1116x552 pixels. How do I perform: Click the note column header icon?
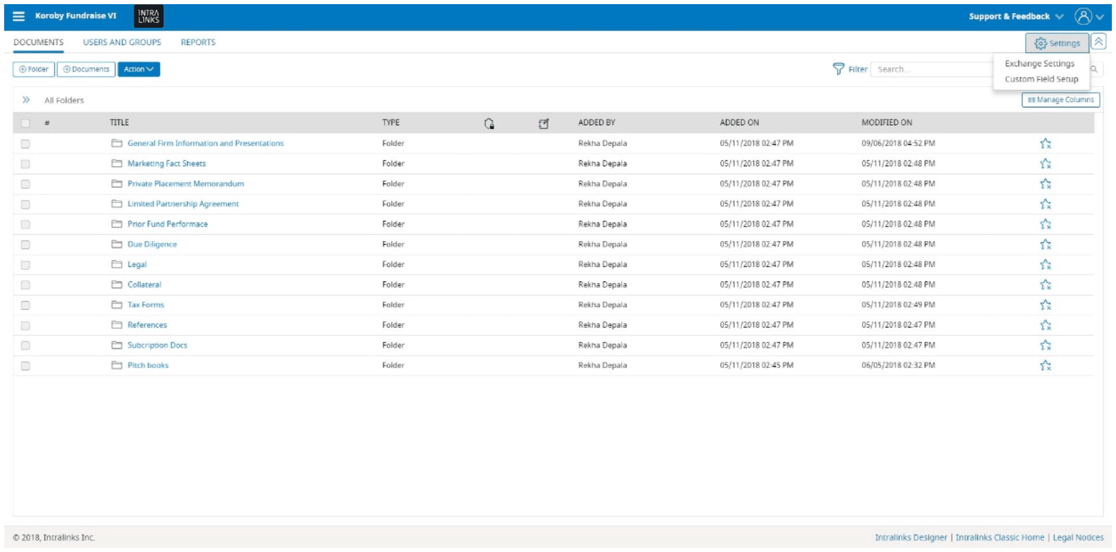click(543, 123)
